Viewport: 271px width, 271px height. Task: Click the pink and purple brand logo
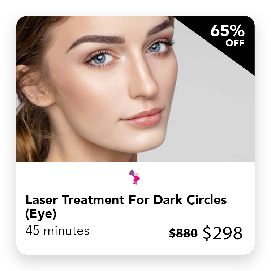(x=134, y=177)
